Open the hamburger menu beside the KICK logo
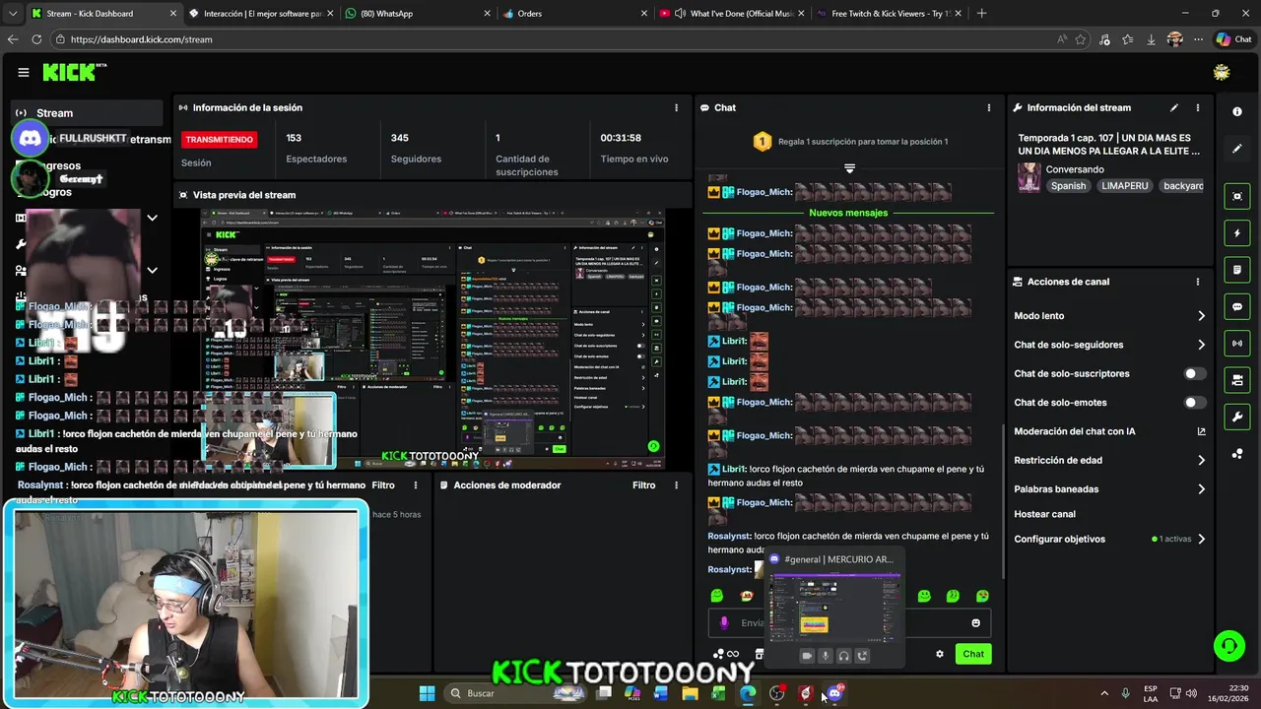 pyautogui.click(x=24, y=72)
